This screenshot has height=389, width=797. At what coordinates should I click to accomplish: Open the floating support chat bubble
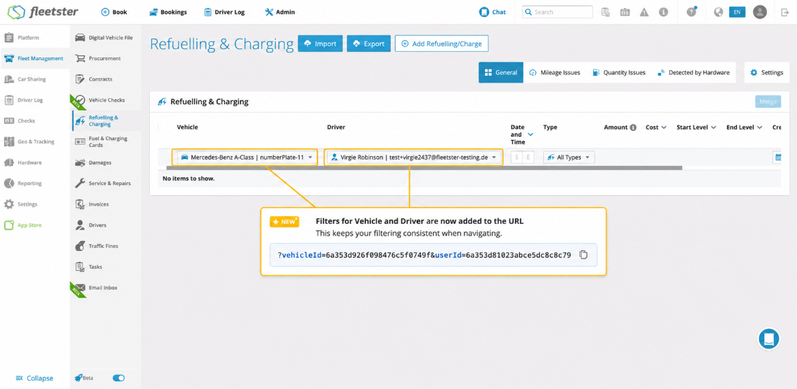pyautogui.click(x=768, y=338)
